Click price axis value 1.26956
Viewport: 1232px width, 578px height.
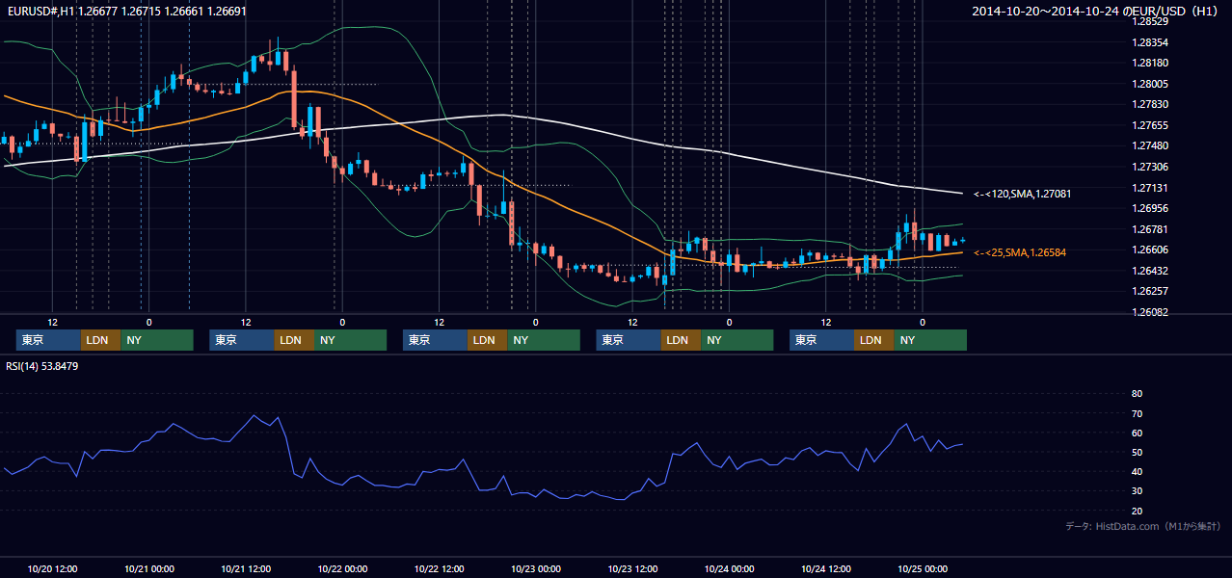tap(1149, 208)
